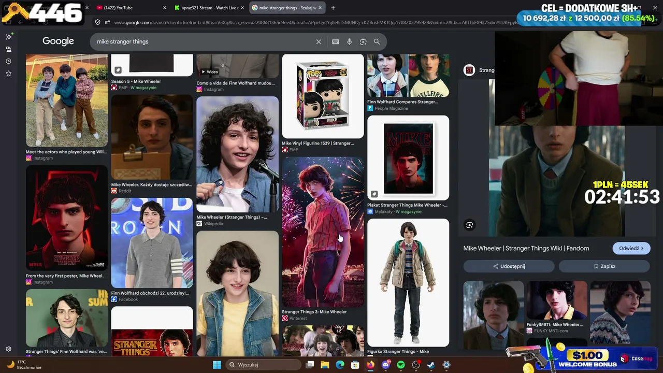Start a voice search with the microphone
Image resolution: width=663 pixels, height=373 pixels.
pyautogui.click(x=350, y=42)
